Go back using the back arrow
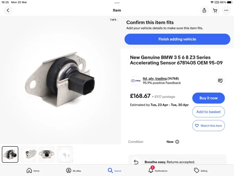234x176 pixels. (x=8, y=10)
